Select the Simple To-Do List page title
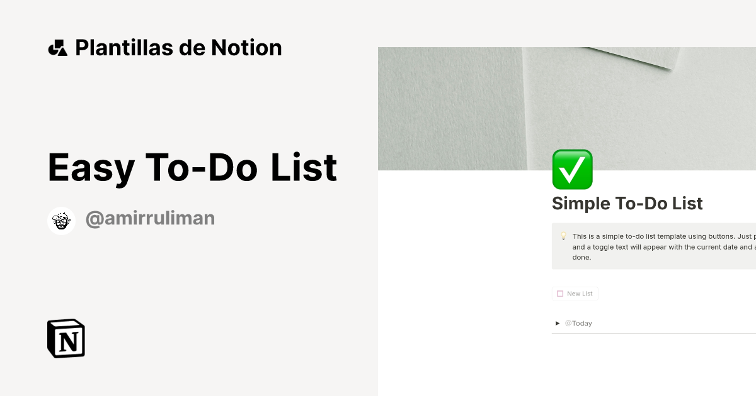Image resolution: width=756 pixels, height=396 pixels. 627,204
